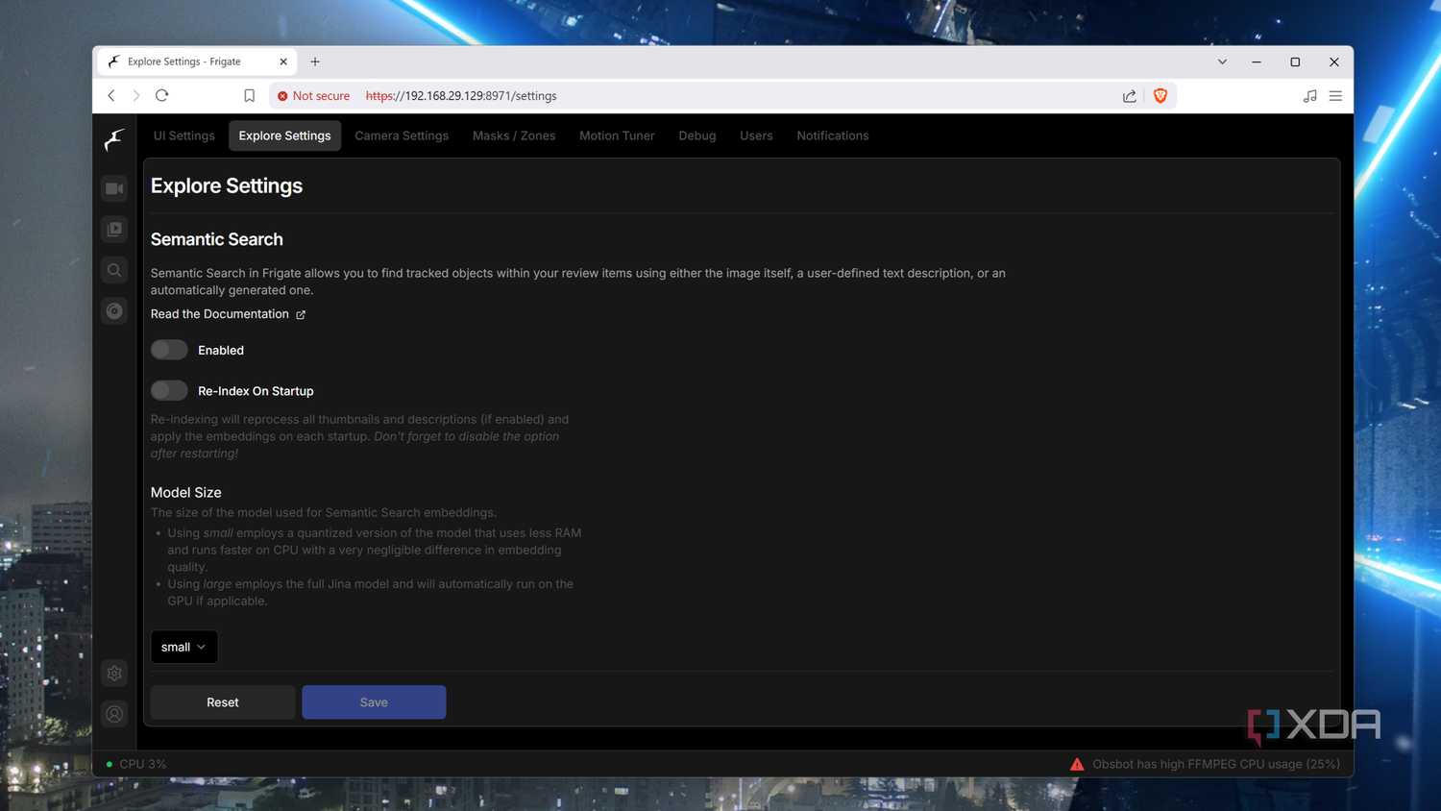Click the CPU 3% status text

143,764
